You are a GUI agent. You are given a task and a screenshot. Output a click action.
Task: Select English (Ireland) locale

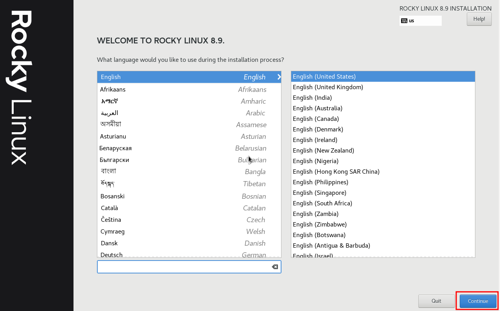coord(383,140)
